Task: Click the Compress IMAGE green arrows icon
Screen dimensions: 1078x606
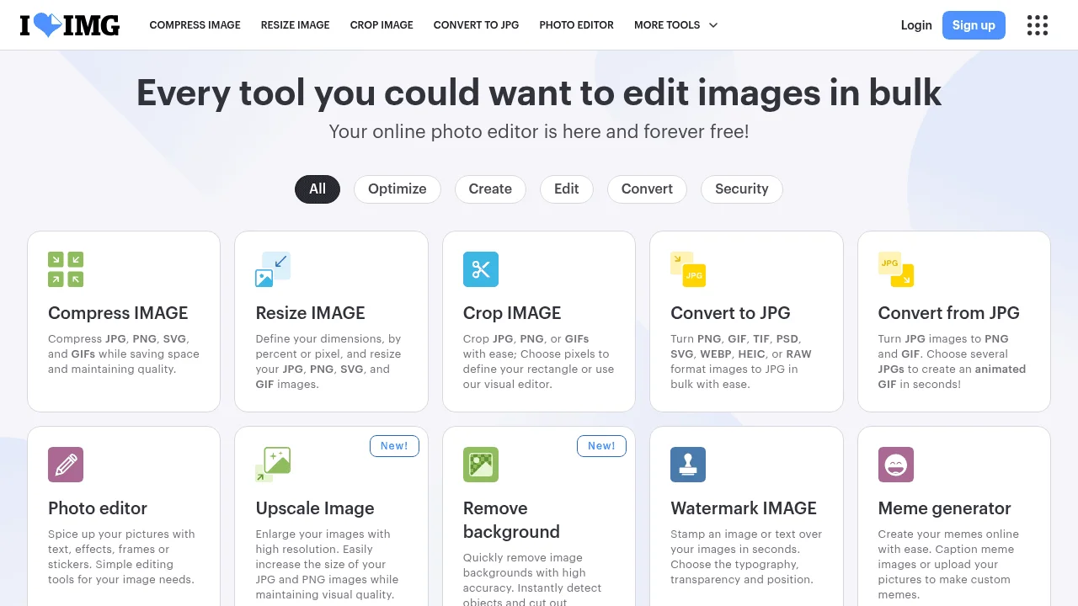Action: point(66,269)
